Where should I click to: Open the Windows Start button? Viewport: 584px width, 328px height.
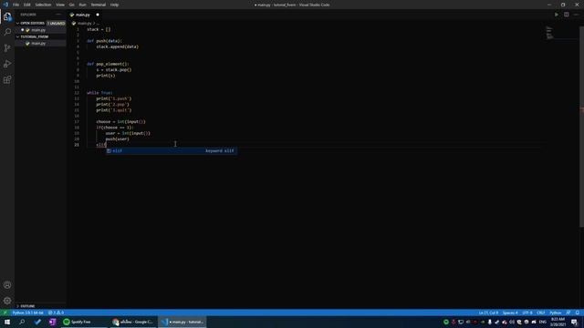pyautogui.click(x=7, y=322)
